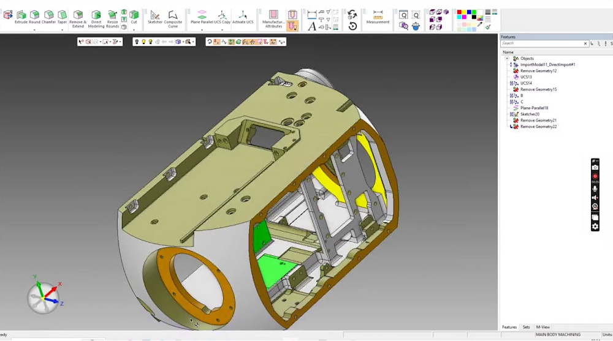This screenshot has height=341, width=613.
Task: Select the Activate UCS icon
Action: [x=243, y=16]
